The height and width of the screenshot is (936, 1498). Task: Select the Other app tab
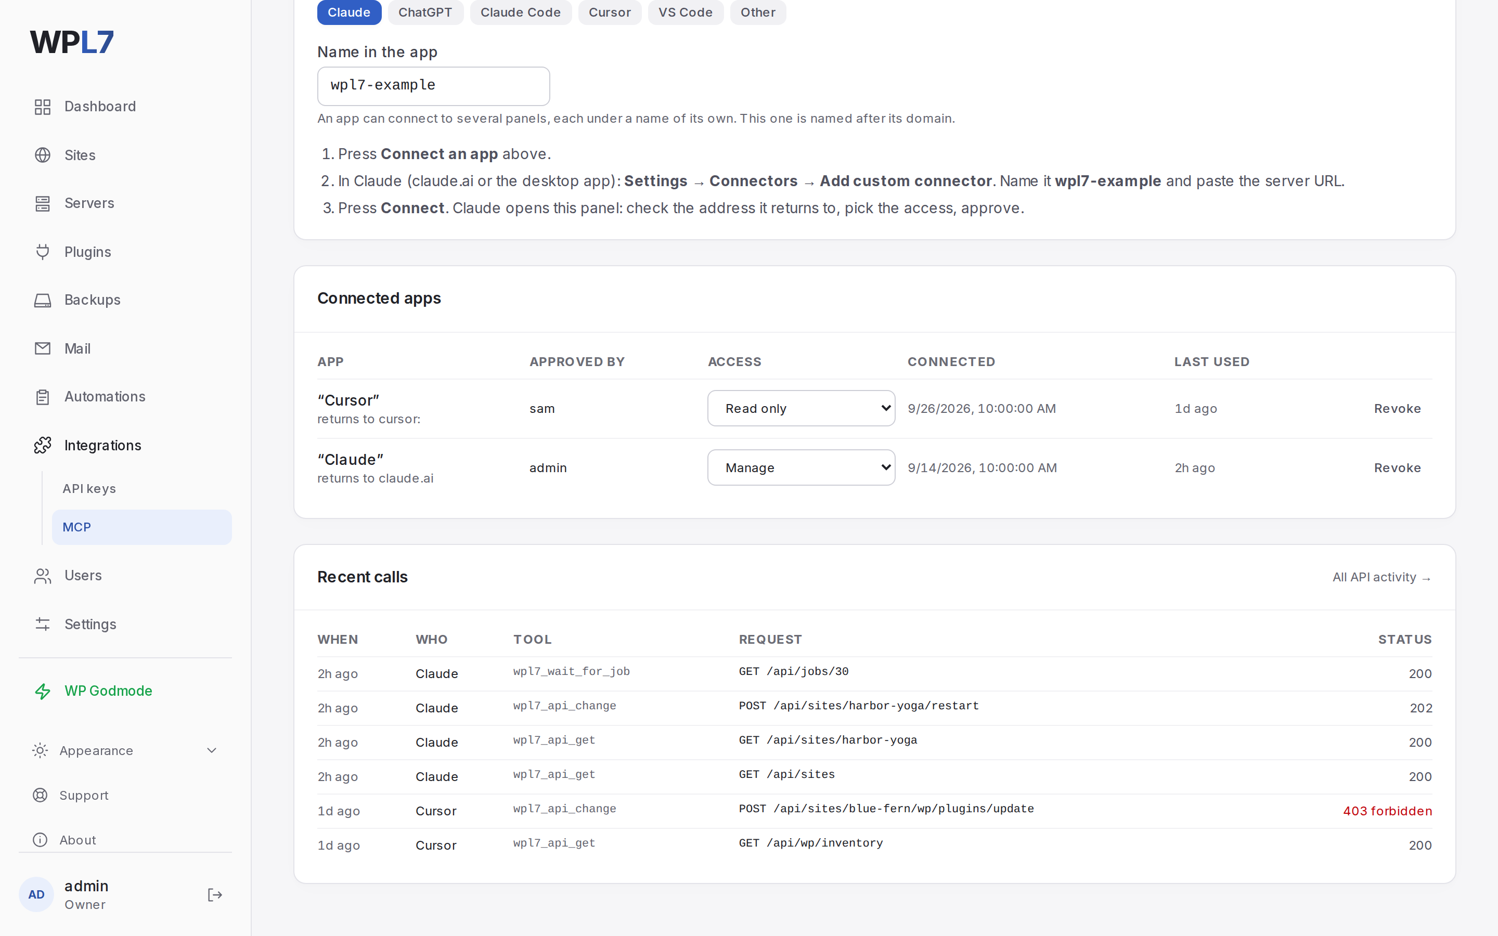point(758,12)
